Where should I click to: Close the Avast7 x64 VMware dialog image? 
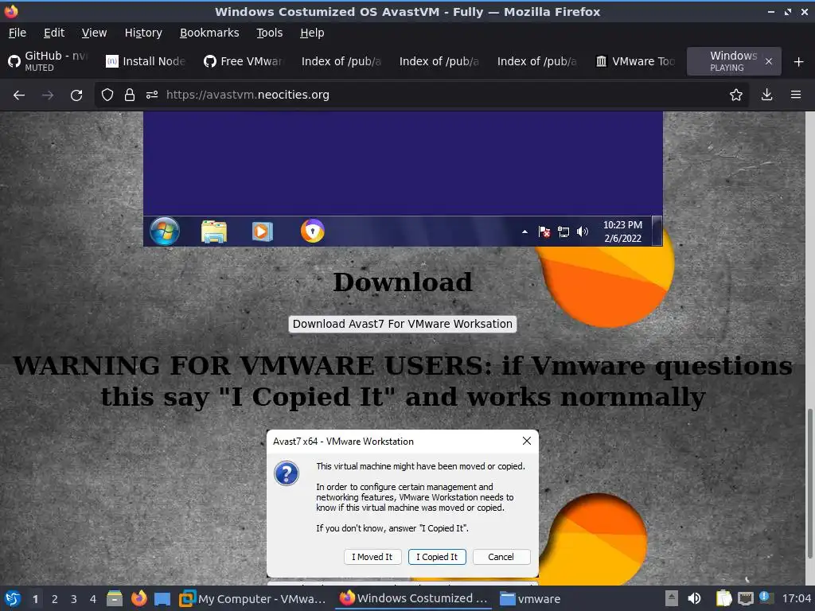point(527,441)
